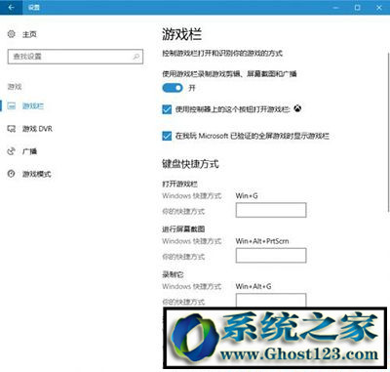Click the 键盘快捷方式 heading
390x372 pixels.
190,164
